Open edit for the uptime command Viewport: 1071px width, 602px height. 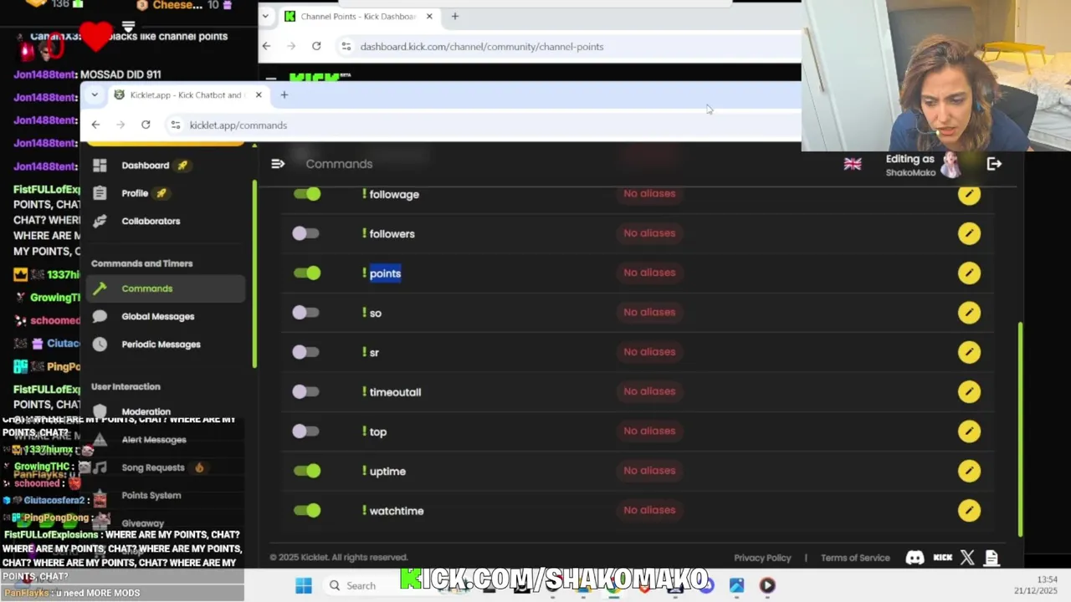pyautogui.click(x=969, y=471)
